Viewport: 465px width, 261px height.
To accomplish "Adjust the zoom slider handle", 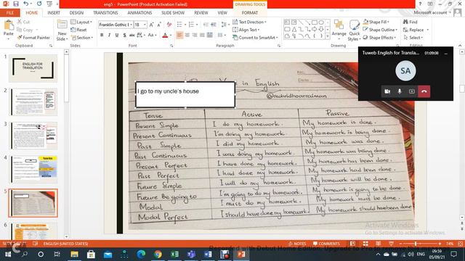I will click(416, 244).
